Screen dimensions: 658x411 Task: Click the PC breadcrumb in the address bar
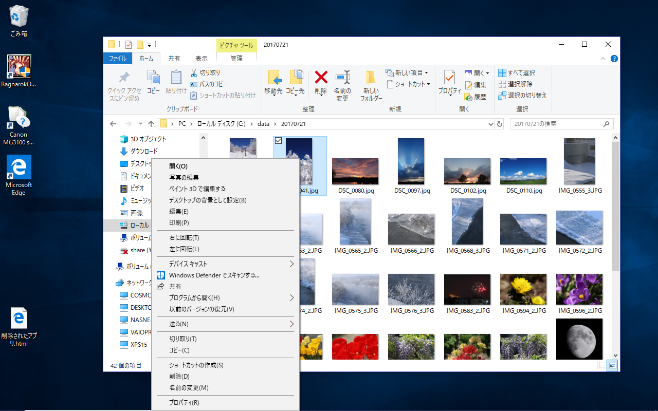coord(182,124)
